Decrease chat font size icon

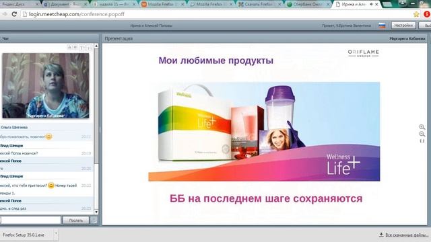pyautogui.click(x=89, y=48)
